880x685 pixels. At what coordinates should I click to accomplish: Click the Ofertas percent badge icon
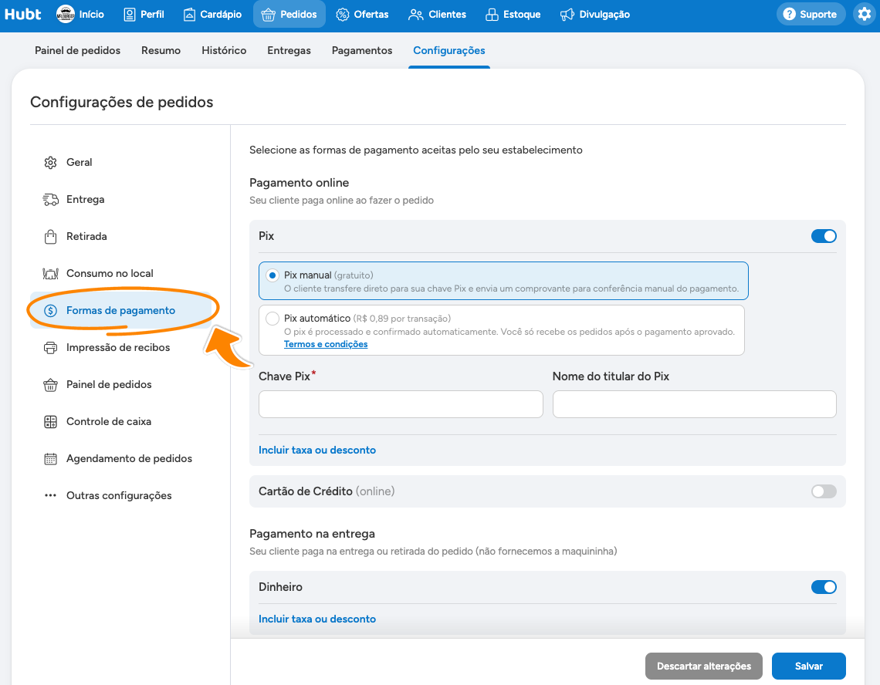tap(342, 15)
